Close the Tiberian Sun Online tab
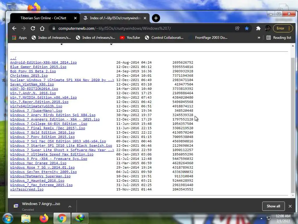Screen dimensions: 298x224 click(x=75, y=18)
